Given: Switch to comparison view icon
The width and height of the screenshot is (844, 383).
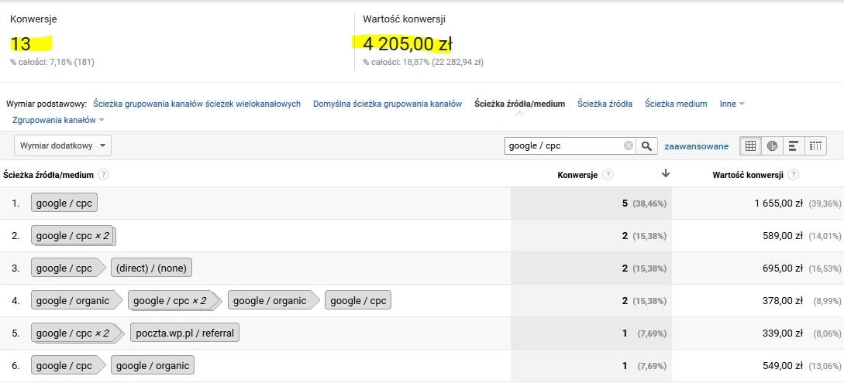Looking at the screenshot, I should tap(815, 145).
